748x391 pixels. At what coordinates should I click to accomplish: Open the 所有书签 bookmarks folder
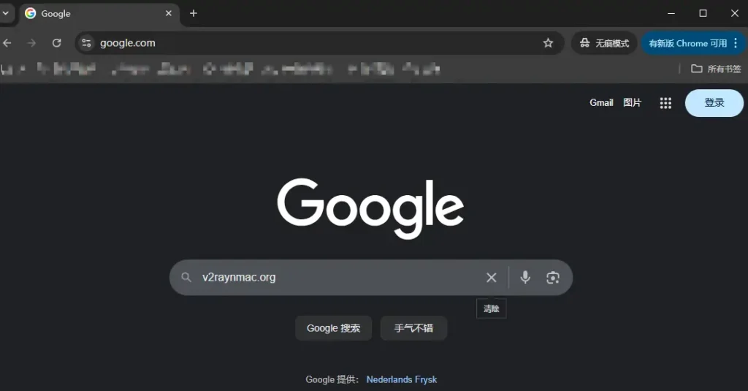coord(716,69)
